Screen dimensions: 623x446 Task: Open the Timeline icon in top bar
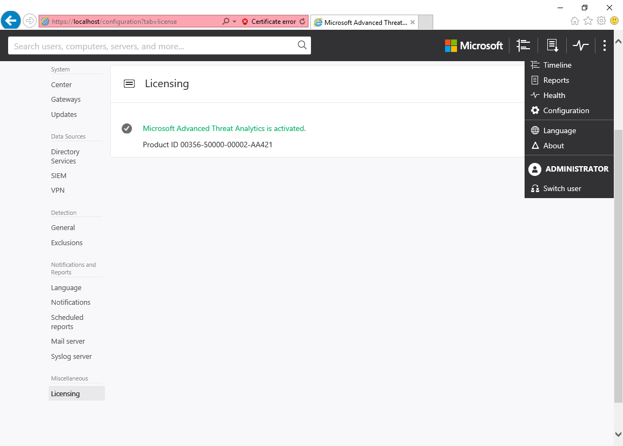coord(523,45)
